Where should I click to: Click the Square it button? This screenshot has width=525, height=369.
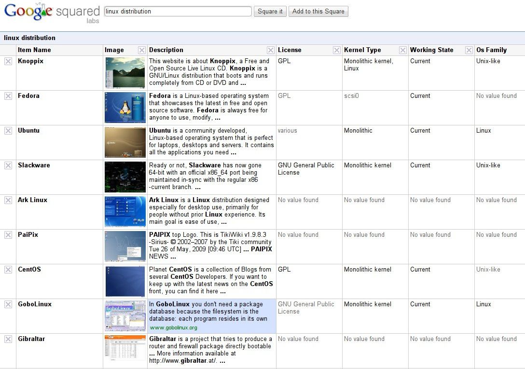coord(270,12)
